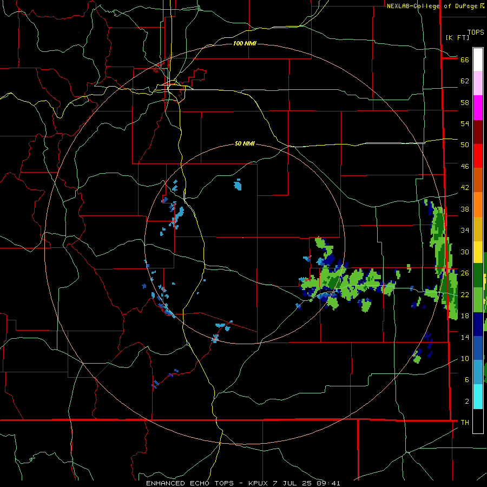Click the dark green legend swatch
This screenshot has height=487, width=487.
click(478, 275)
